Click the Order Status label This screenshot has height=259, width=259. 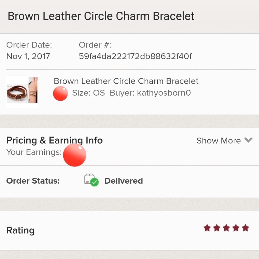pyautogui.click(x=33, y=181)
